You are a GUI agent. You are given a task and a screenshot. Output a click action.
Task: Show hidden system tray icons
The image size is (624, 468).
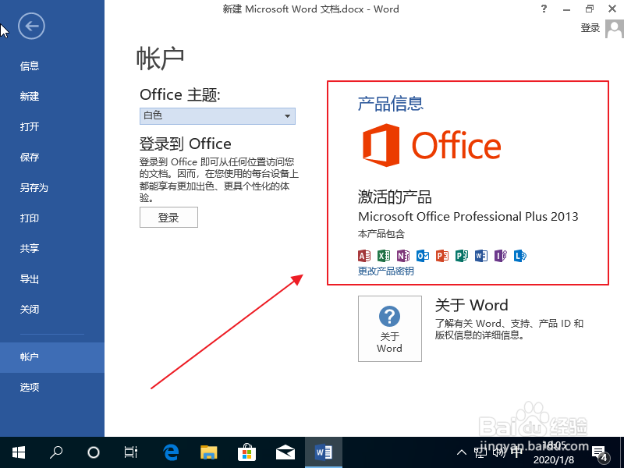tap(462, 452)
